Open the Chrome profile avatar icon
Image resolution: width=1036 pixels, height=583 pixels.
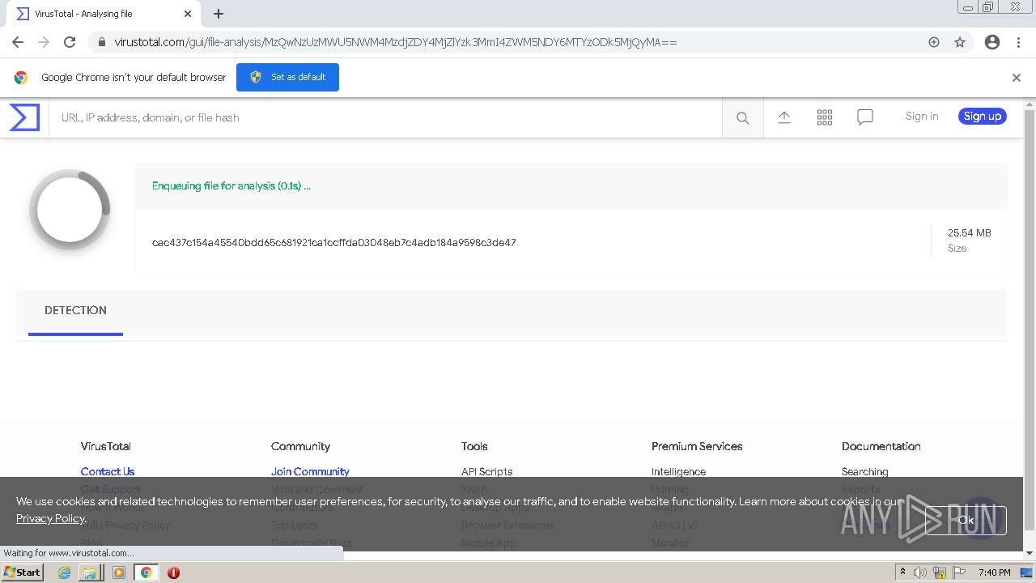click(992, 42)
